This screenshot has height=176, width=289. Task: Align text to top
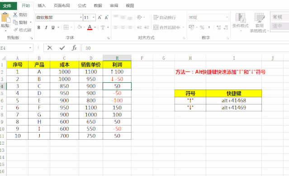pos(116,17)
